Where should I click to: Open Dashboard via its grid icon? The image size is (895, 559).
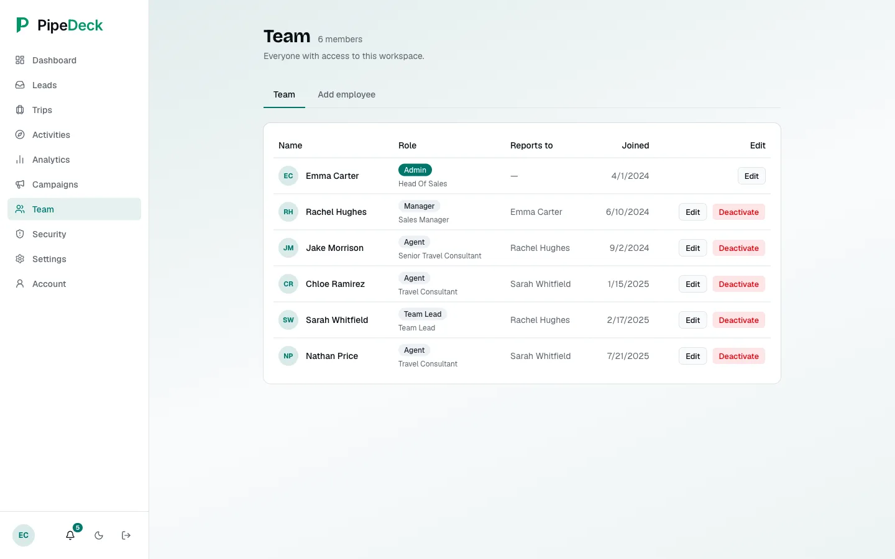pyautogui.click(x=20, y=60)
